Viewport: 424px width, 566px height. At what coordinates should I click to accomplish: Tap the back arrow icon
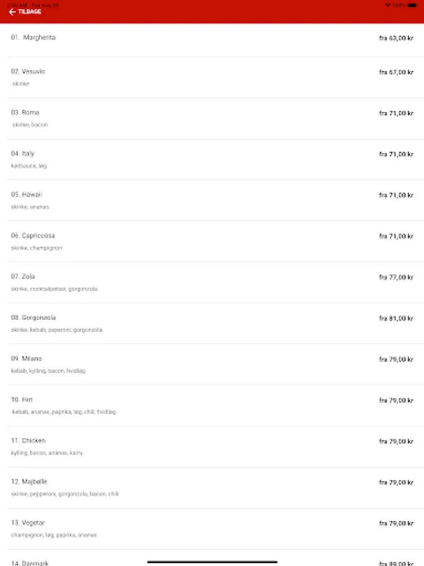(x=13, y=12)
